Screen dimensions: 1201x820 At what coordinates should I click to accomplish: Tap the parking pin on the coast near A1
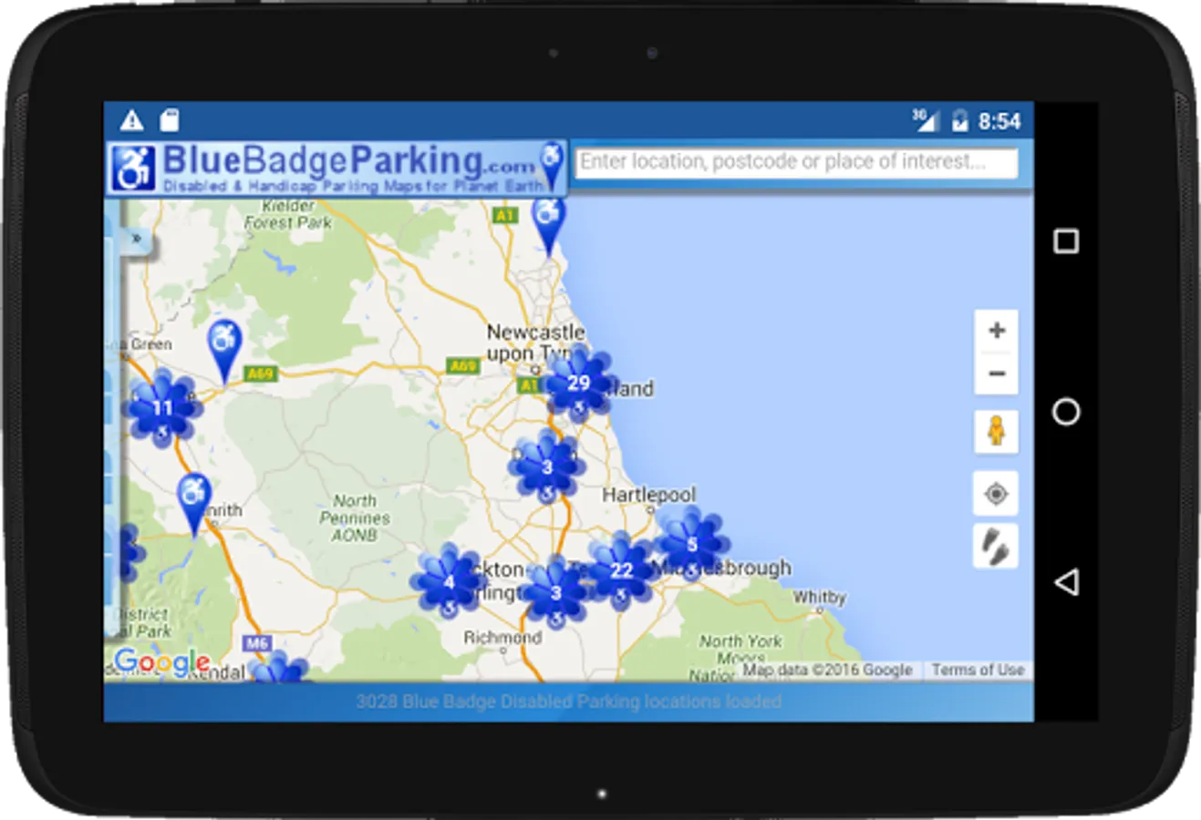tap(548, 224)
